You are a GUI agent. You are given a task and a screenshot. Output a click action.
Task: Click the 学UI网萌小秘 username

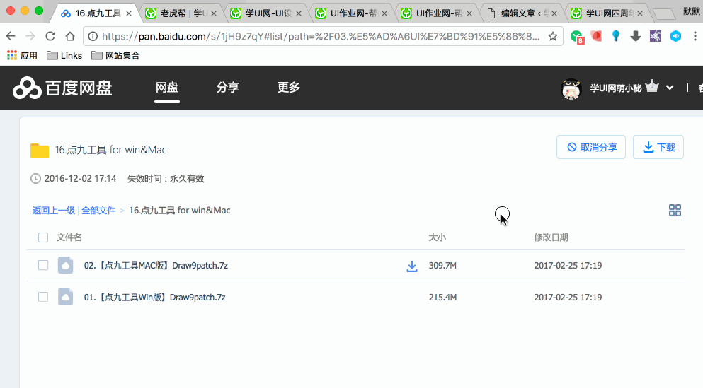(616, 88)
